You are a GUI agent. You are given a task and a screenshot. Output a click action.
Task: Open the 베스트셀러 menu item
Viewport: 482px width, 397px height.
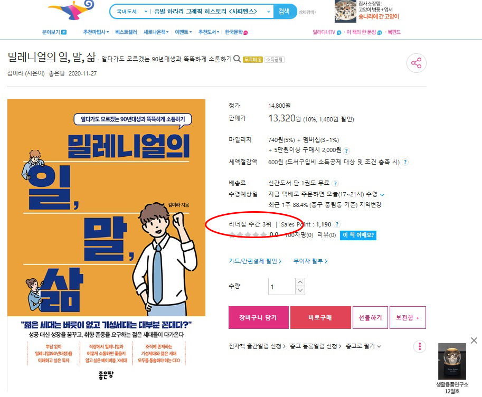[x=126, y=32]
